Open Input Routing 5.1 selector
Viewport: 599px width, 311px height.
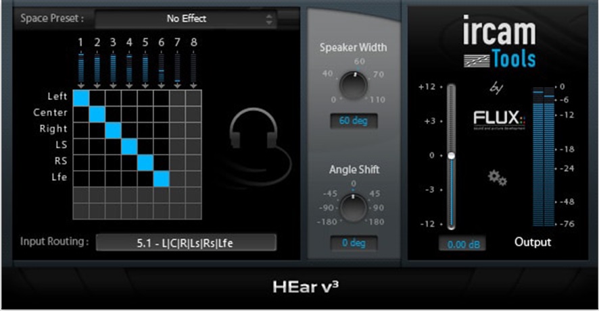pos(186,243)
